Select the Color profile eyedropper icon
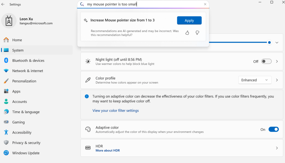285x163 pixels. [88, 80]
